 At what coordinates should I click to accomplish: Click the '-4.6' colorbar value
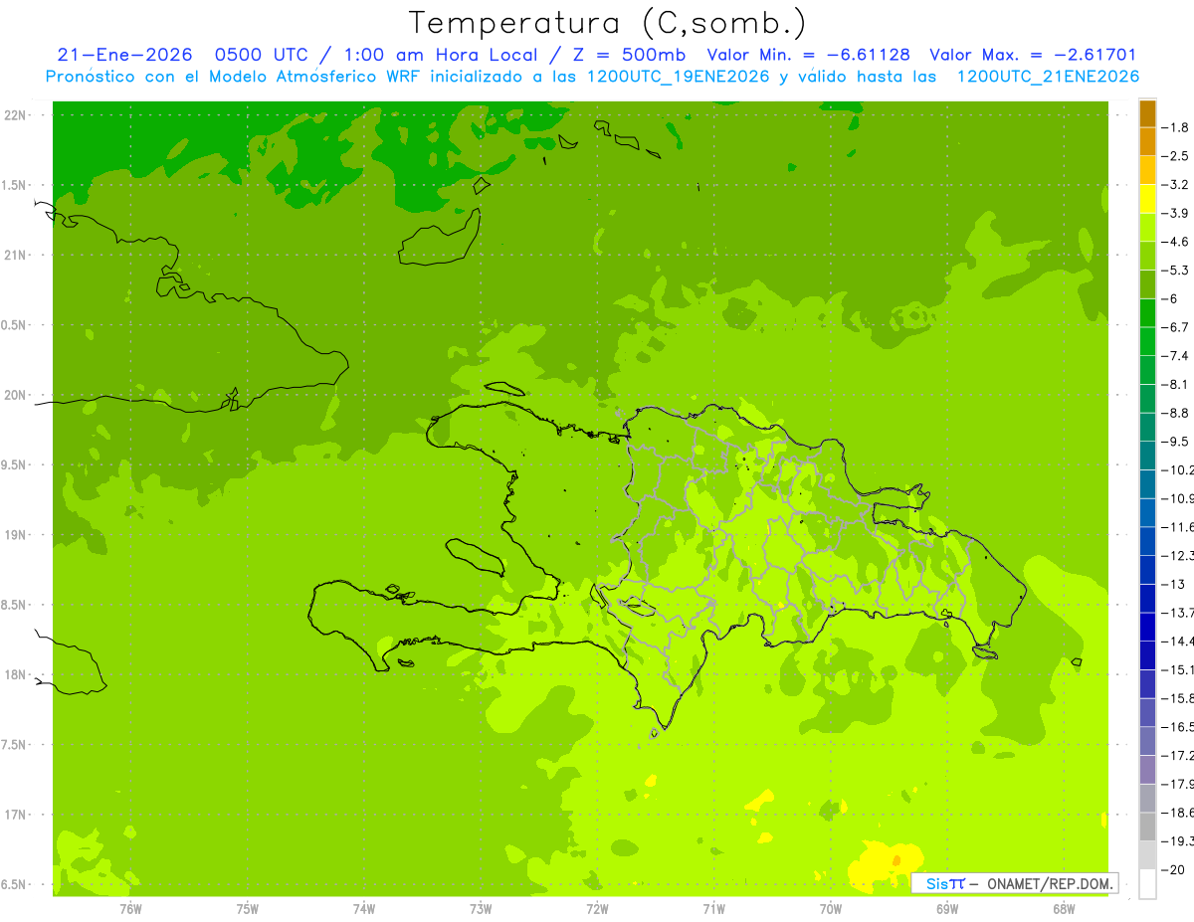[1175, 242]
